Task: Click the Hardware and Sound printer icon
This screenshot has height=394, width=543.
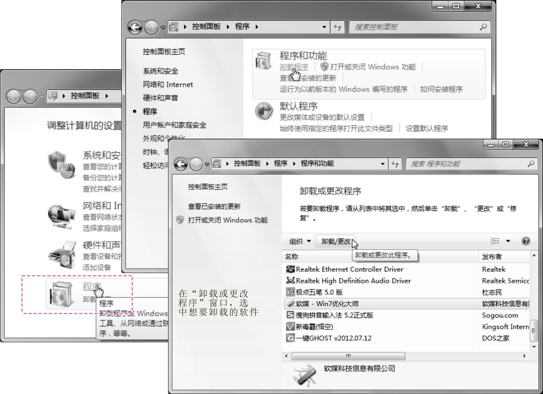Action: click(62, 255)
